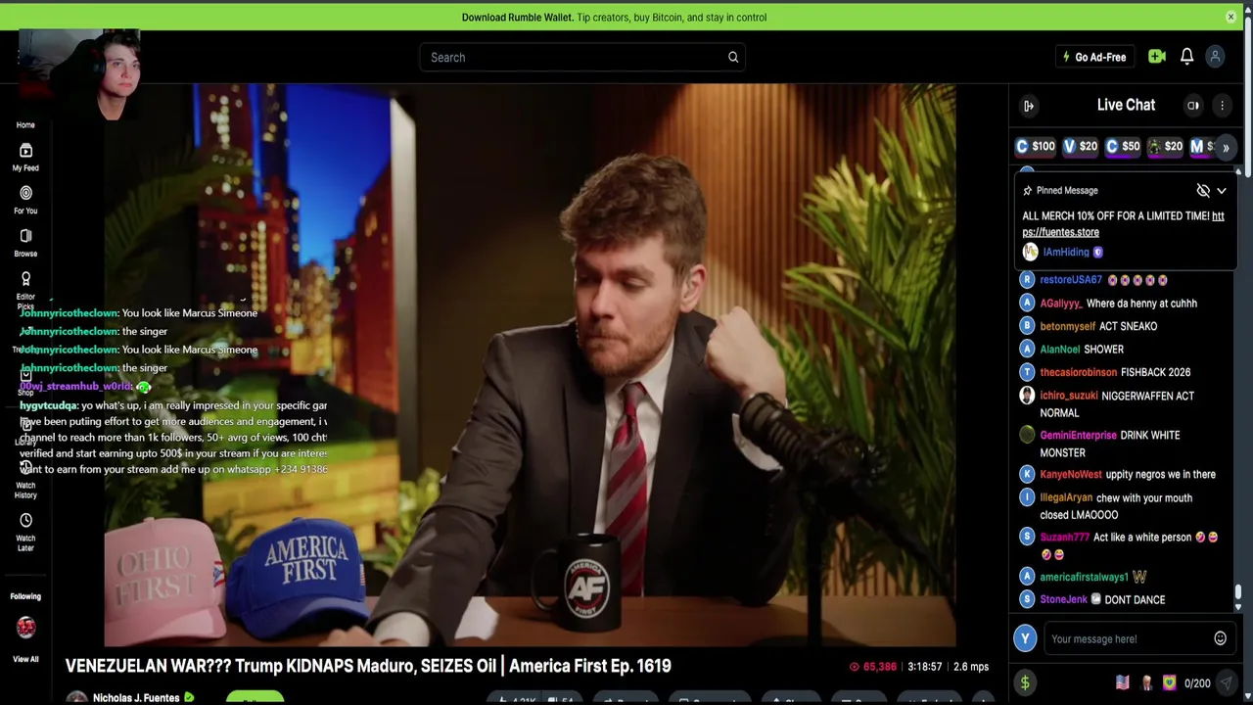Click username AlanNoel in chat
Viewport: 1253px width, 705px height.
pyautogui.click(x=1060, y=350)
